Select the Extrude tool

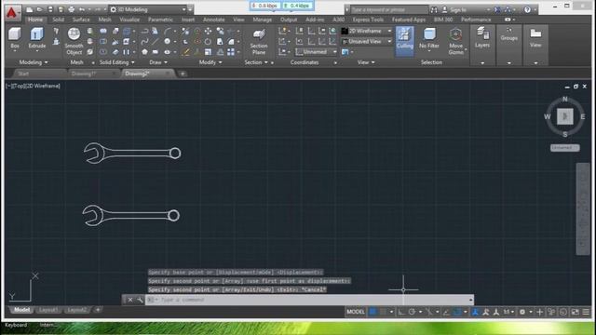click(x=37, y=38)
